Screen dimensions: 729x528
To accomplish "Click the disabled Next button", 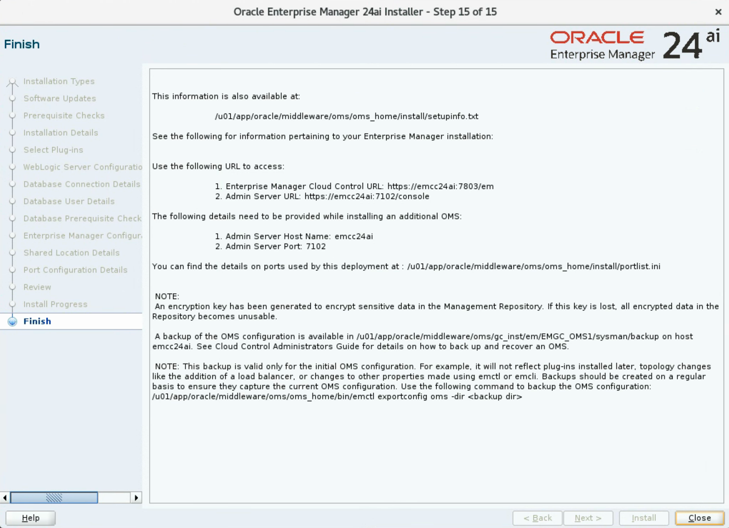I will 588,518.
